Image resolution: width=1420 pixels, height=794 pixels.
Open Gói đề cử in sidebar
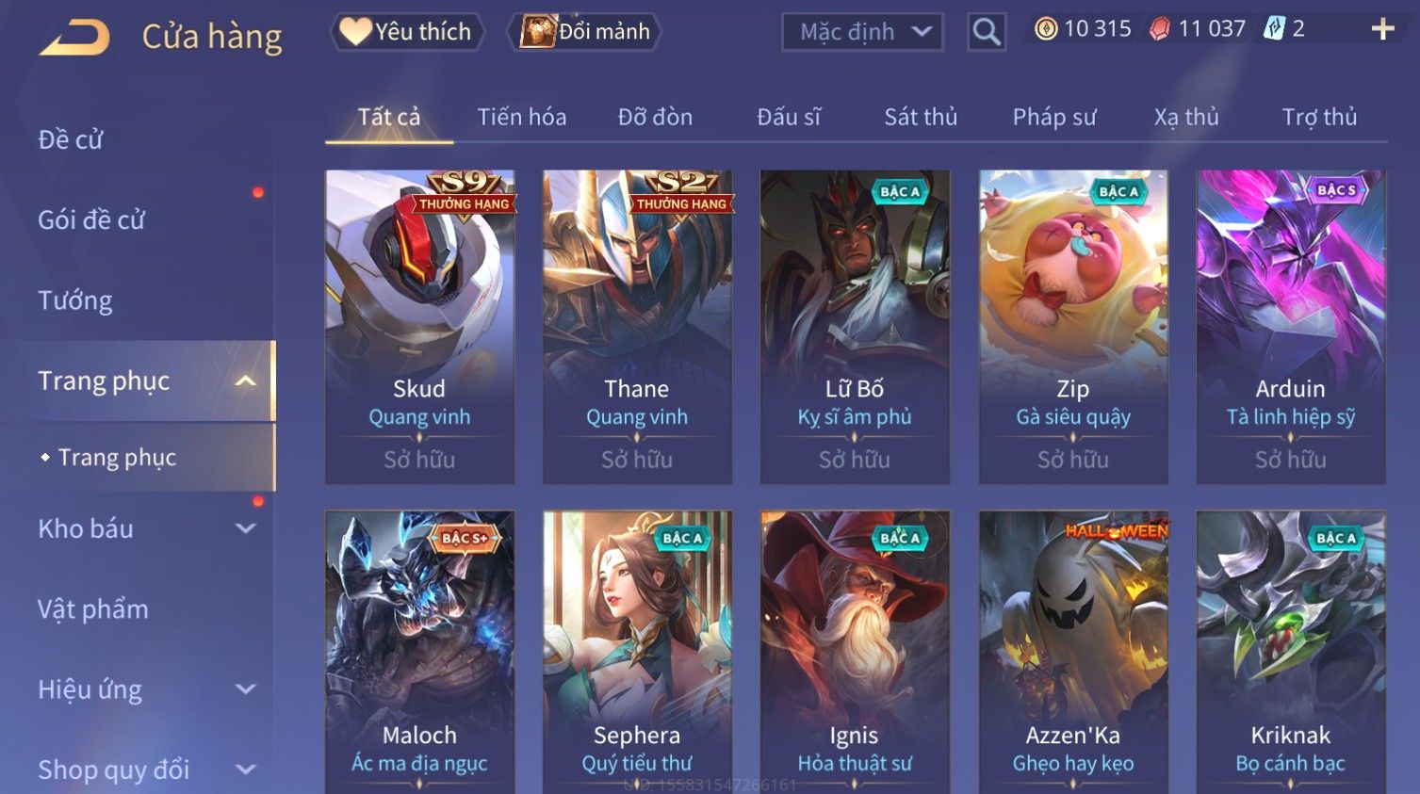tap(91, 219)
